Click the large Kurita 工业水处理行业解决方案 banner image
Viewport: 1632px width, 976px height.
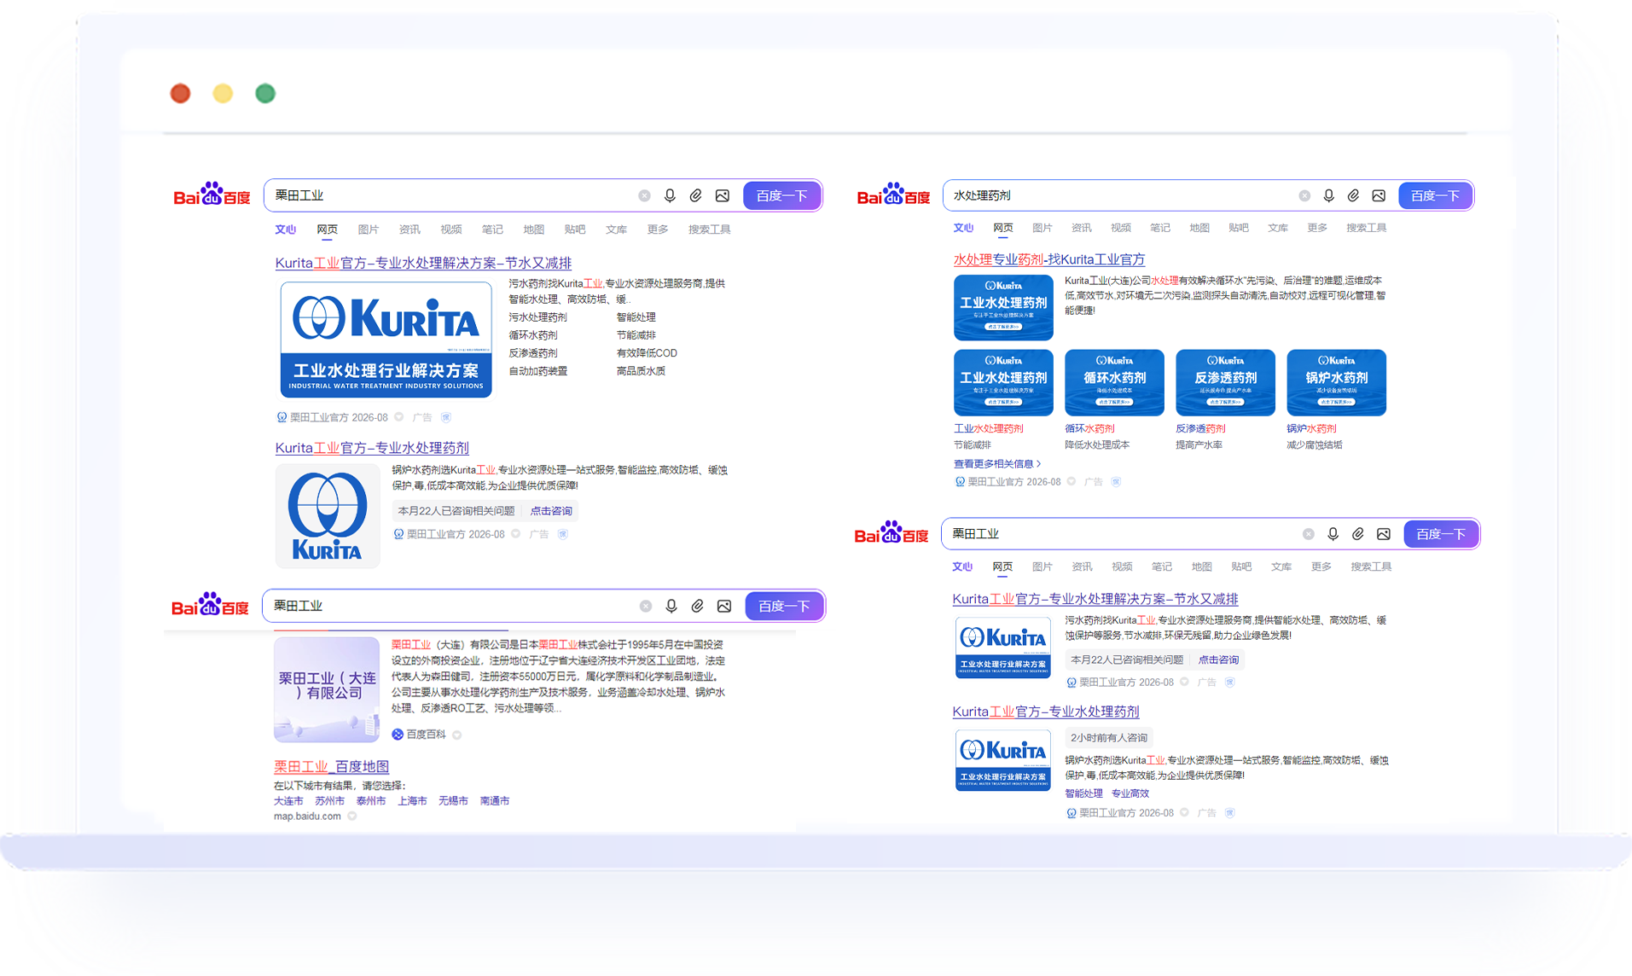tap(386, 340)
